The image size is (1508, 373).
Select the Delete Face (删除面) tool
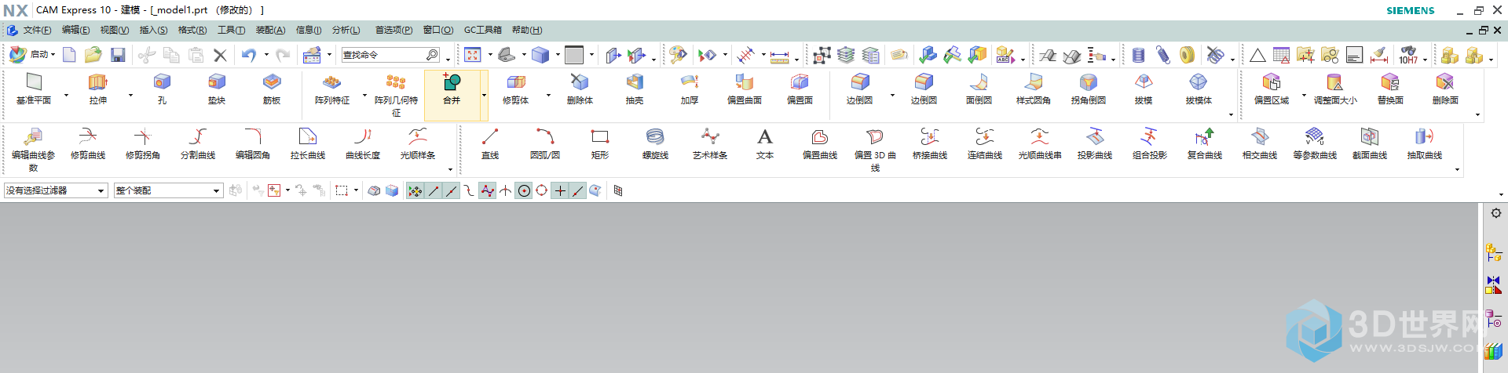[1445, 89]
